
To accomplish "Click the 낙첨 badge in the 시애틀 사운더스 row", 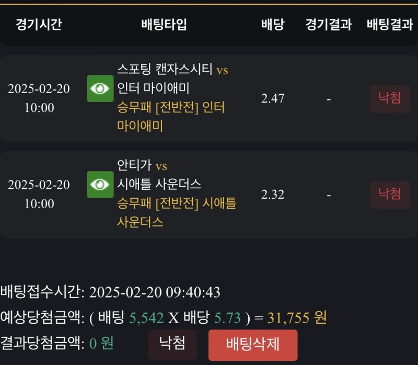I will point(389,195).
